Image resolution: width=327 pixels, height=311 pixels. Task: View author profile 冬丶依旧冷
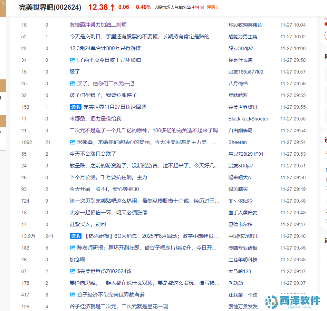[240, 201]
